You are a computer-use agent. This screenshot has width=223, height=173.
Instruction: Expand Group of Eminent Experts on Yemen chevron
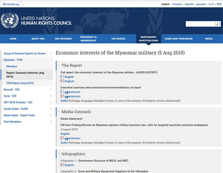pos(51,53)
